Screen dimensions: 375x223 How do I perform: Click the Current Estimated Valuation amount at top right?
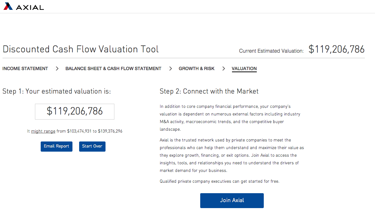point(337,49)
